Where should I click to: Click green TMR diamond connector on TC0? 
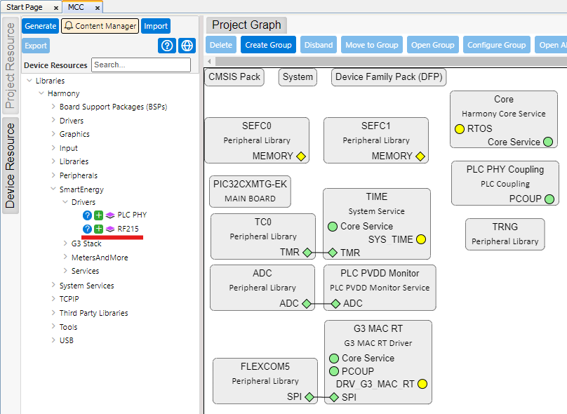(x=307, y=253)
